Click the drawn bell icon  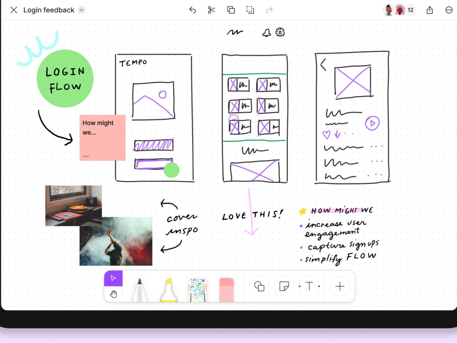pyautogui.click(x=266, y=32)
